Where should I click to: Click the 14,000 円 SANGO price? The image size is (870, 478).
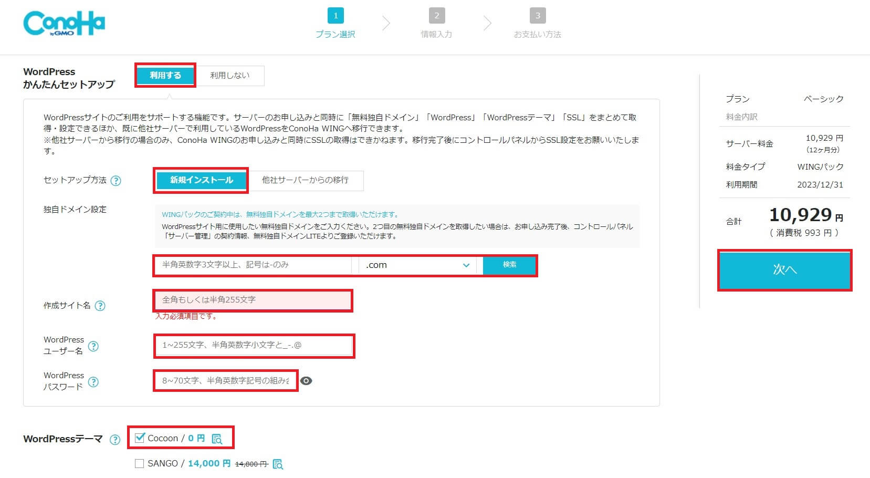(209, 464)
